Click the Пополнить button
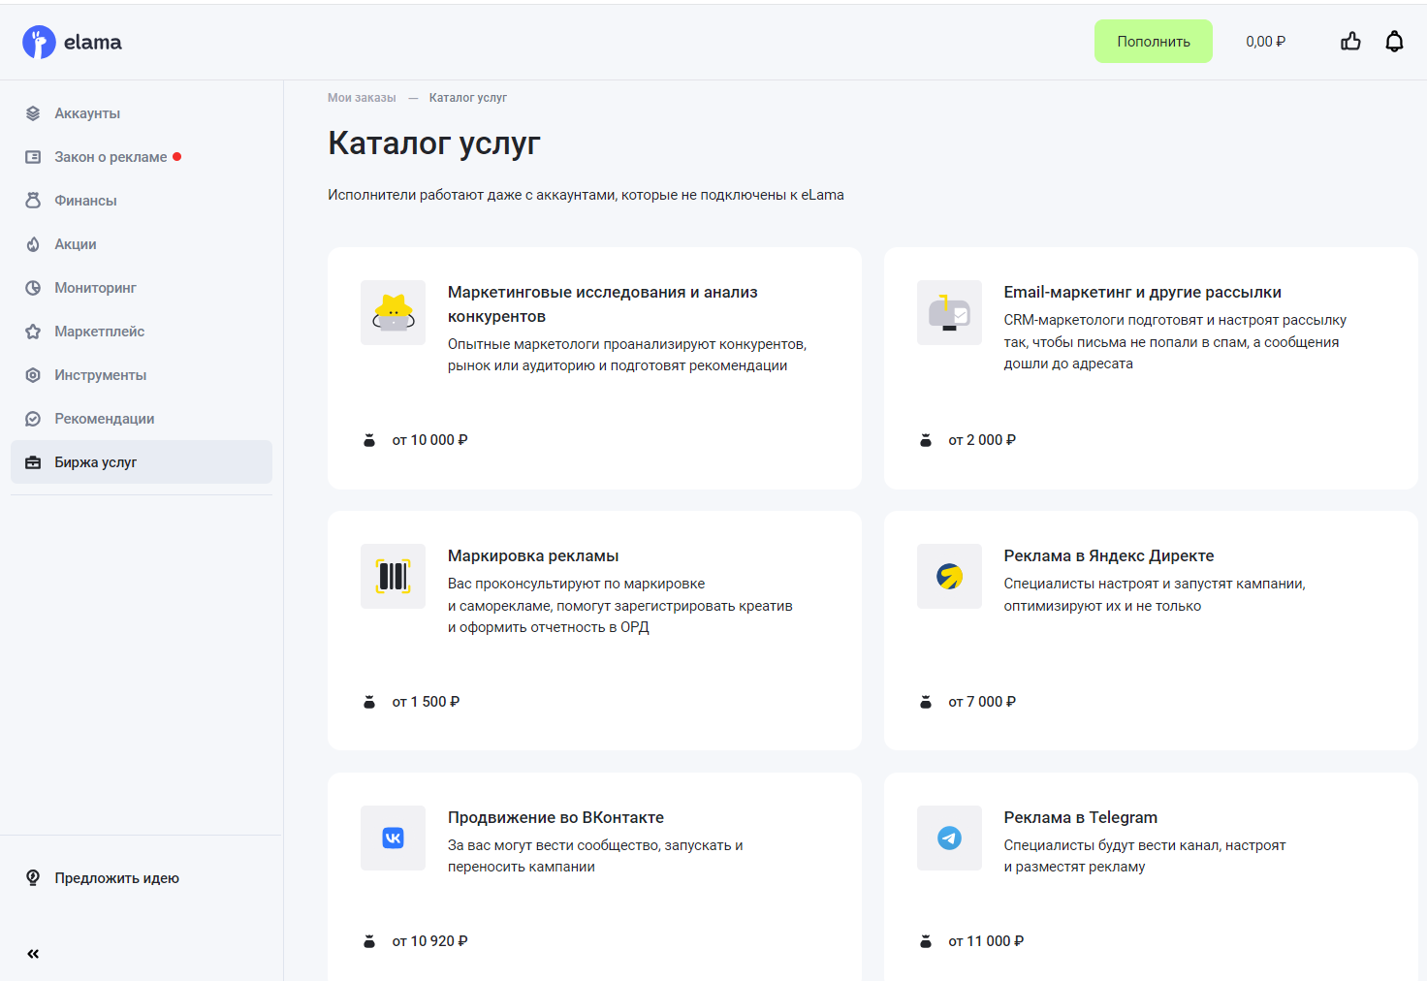The width and height of the screenshot is (1427, 981). [x=1154, y=42]
